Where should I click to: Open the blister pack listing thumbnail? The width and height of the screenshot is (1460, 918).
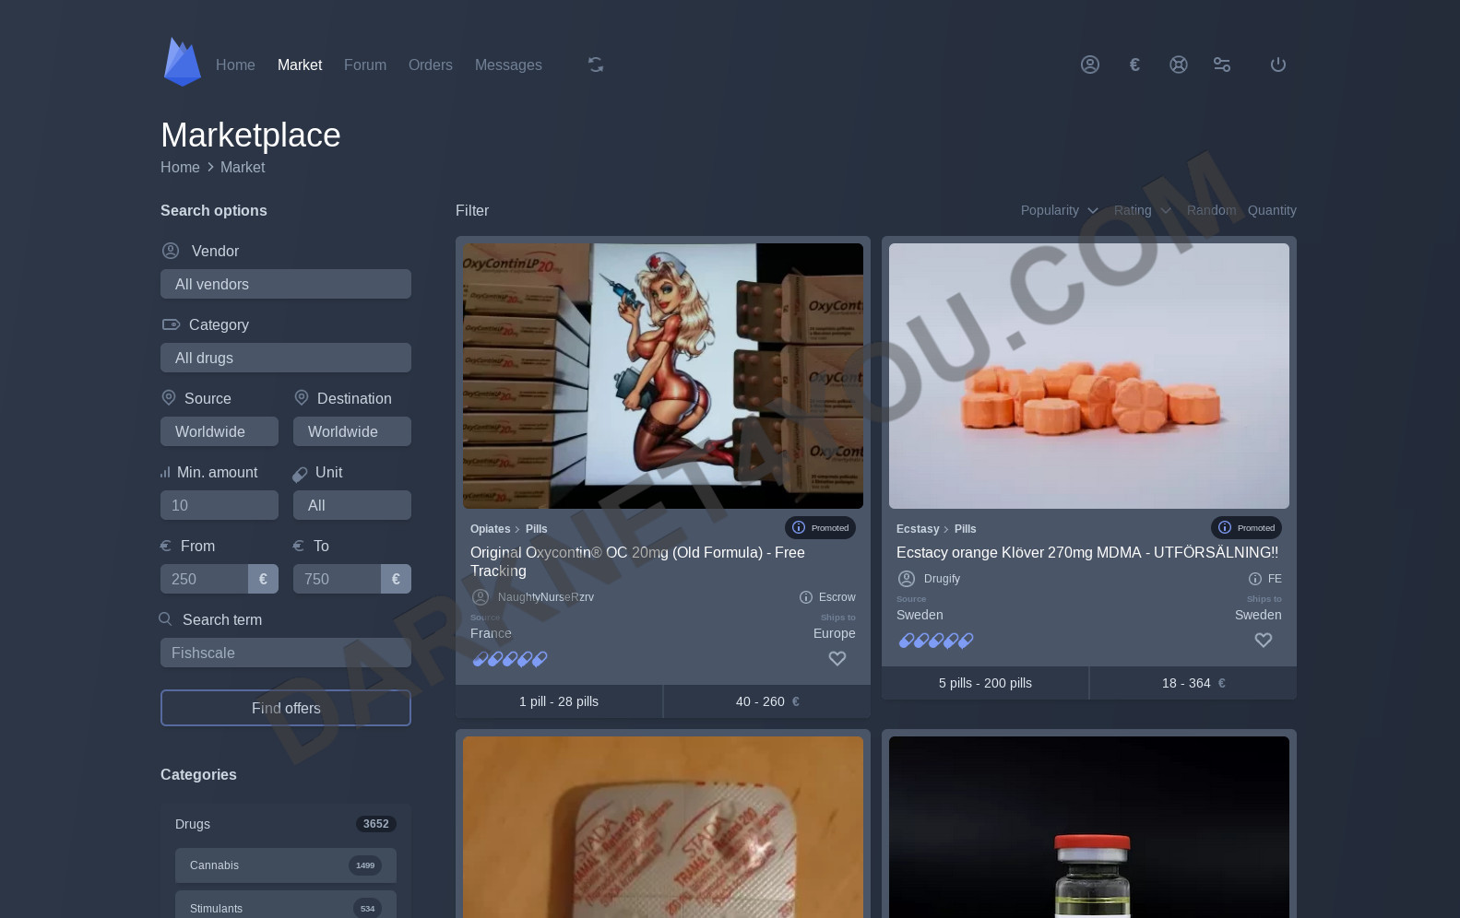(663, 827)
